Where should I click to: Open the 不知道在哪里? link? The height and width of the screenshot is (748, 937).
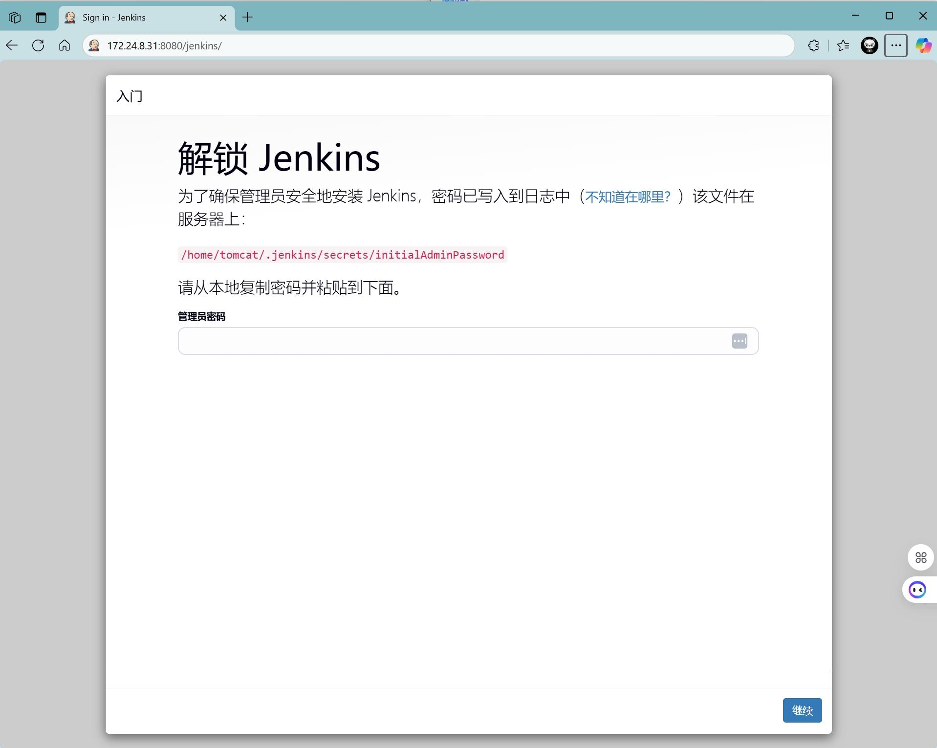click(628, 197)
